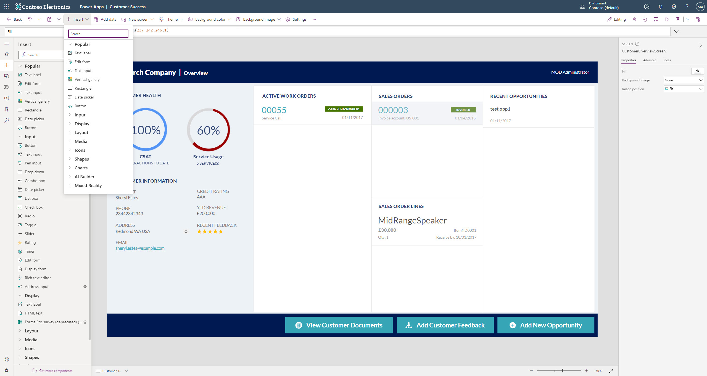This screenshot has height=376, width=707.
Task: Insert Check box from Input list
Action: pos(33,207)
